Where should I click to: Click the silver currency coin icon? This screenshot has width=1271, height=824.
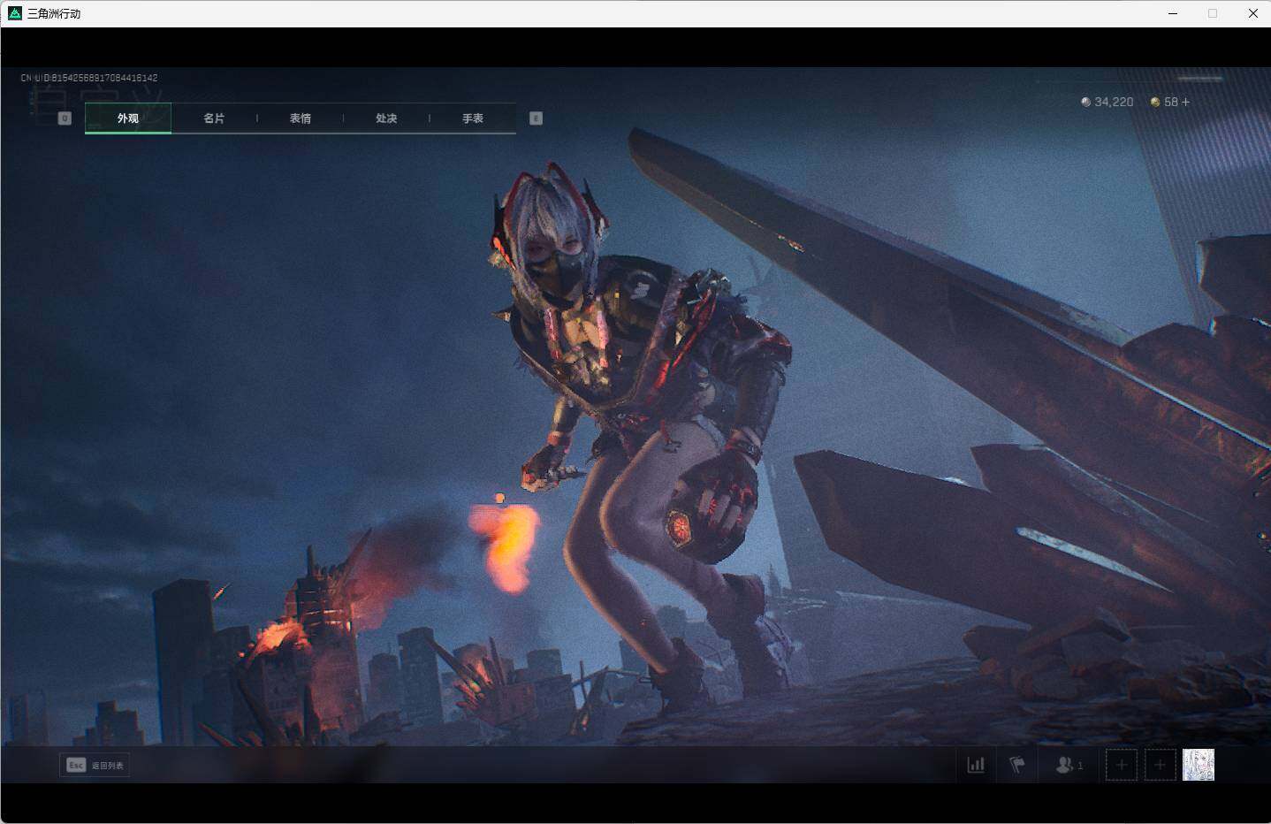pyautogui.click(x=1085, y=102)
